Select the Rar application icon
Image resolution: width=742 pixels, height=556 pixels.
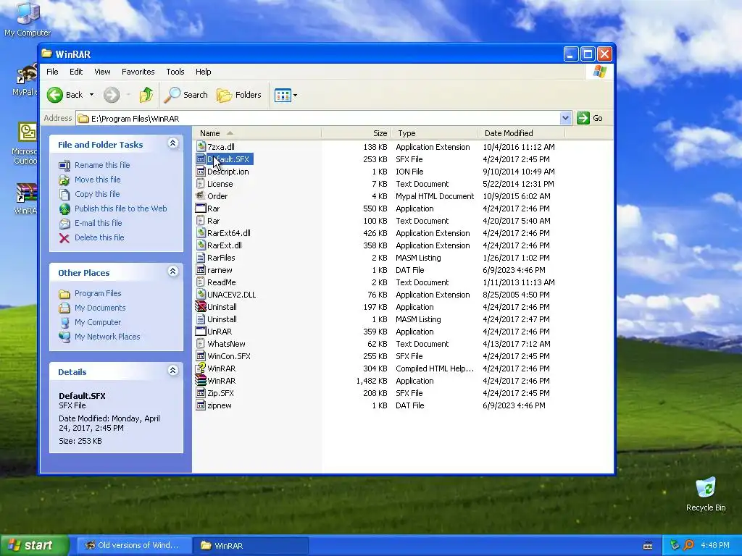201,208
